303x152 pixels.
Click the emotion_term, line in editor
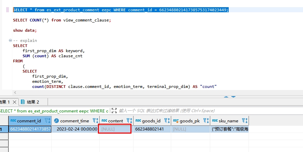click(x=48, y=81)
